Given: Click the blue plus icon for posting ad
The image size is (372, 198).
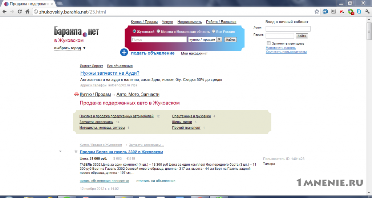Looking at the screenshot, I should pos(124,52).
